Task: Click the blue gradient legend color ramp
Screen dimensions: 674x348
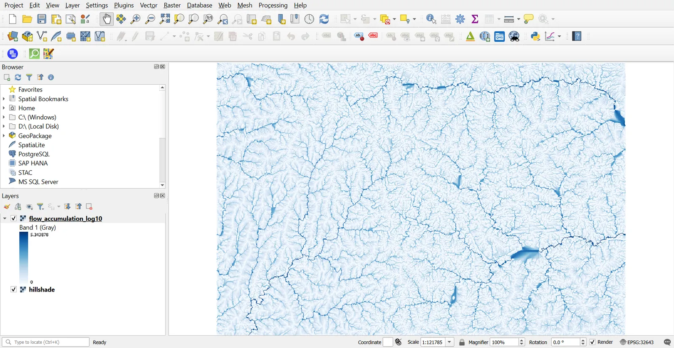Action: click(24, 257)
